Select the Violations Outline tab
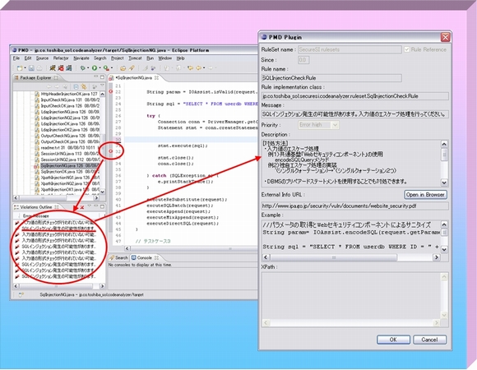 pyautogui.click(x=36, y=207)
